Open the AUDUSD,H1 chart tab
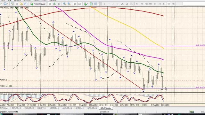205x115 pixels. coord(67,108)
